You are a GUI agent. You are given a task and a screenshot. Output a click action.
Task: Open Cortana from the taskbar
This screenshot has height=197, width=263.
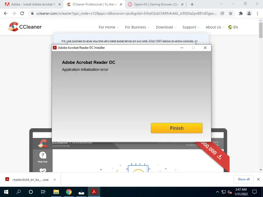click(x=31, y=192)
